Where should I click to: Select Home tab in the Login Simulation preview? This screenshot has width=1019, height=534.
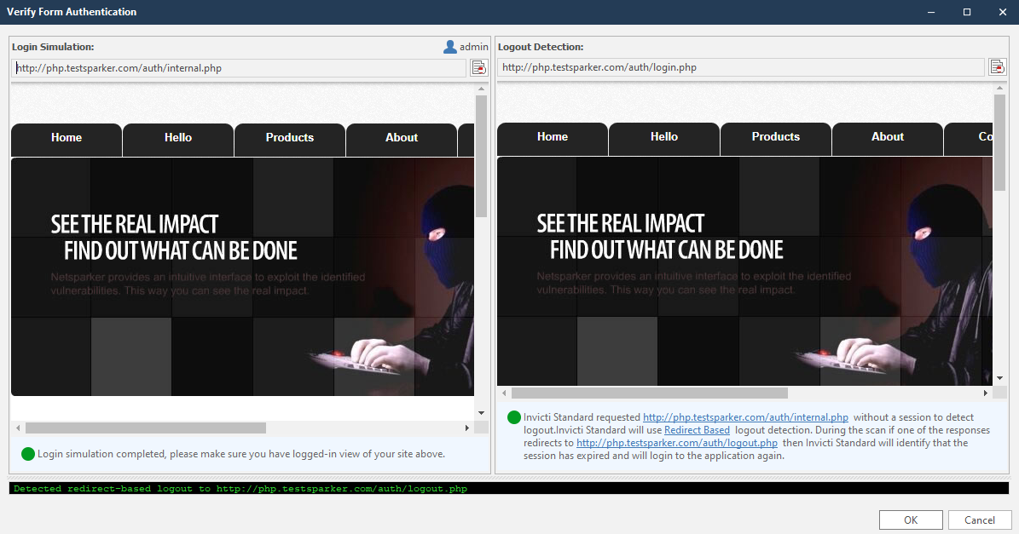tap(67, 138)
